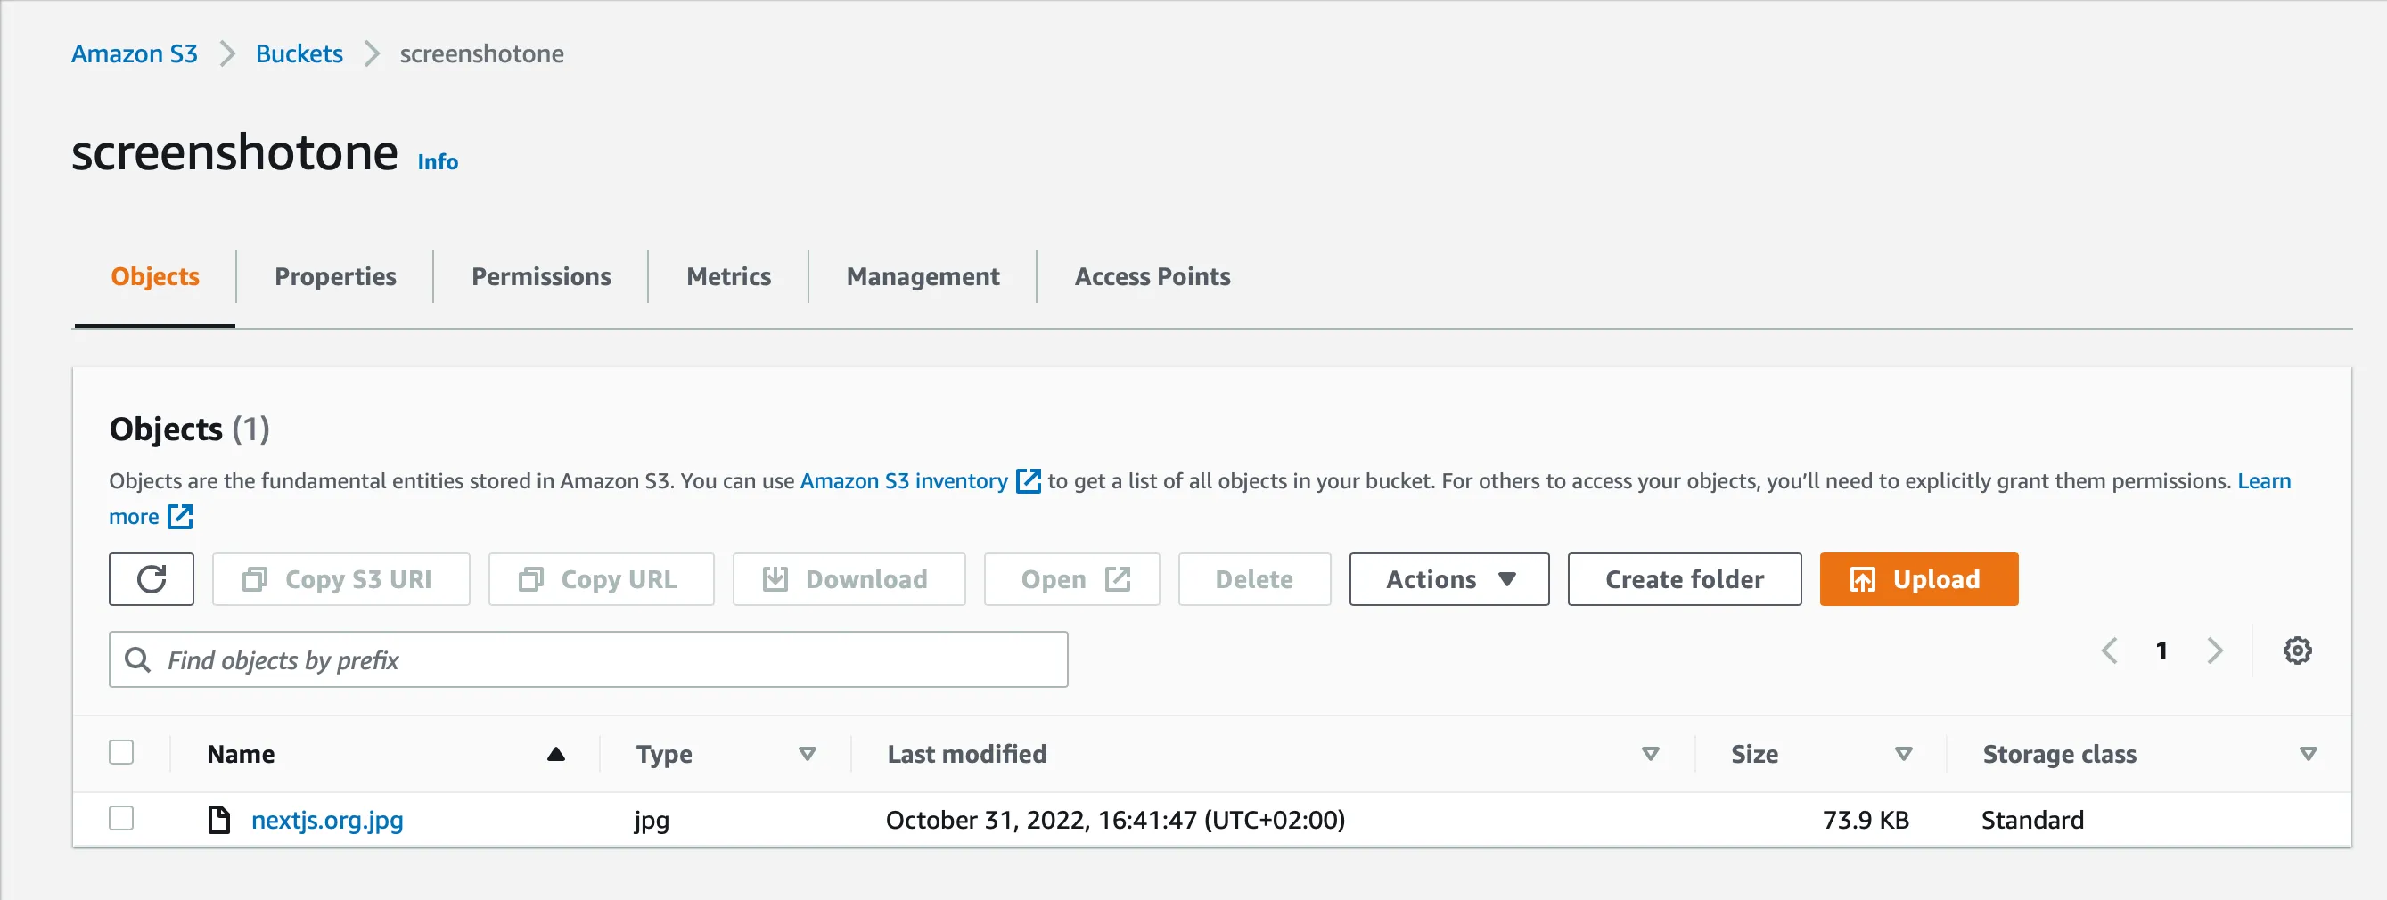Sort by Type column arrow
Screen dimensions: 2387x900
[807, 754]
